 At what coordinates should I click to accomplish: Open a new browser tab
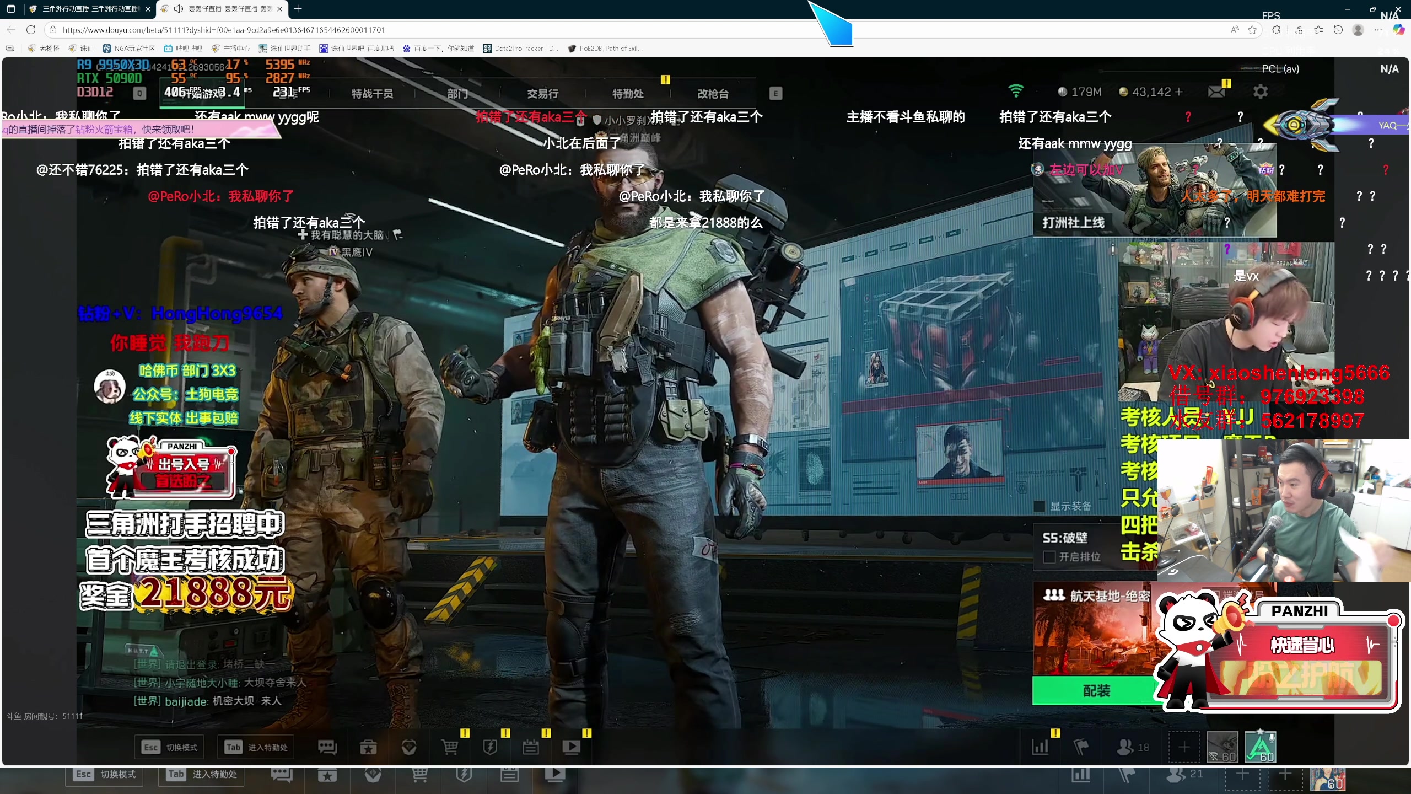coord(298,9)
